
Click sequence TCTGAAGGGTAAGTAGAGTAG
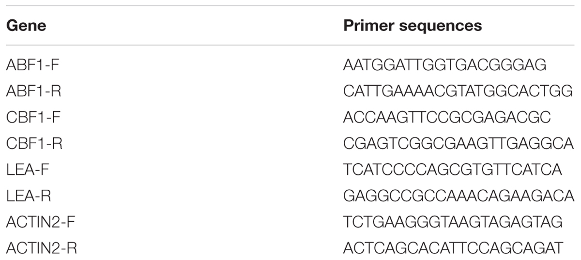(453, 223)
